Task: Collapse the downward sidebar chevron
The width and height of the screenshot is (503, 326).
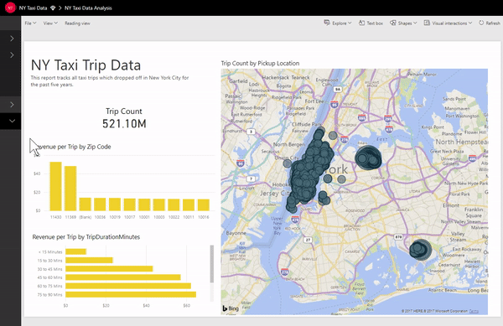Action: click(12, 122)
